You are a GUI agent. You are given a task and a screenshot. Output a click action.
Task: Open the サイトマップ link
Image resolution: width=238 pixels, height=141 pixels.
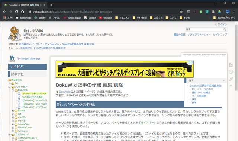coord(220,35)
